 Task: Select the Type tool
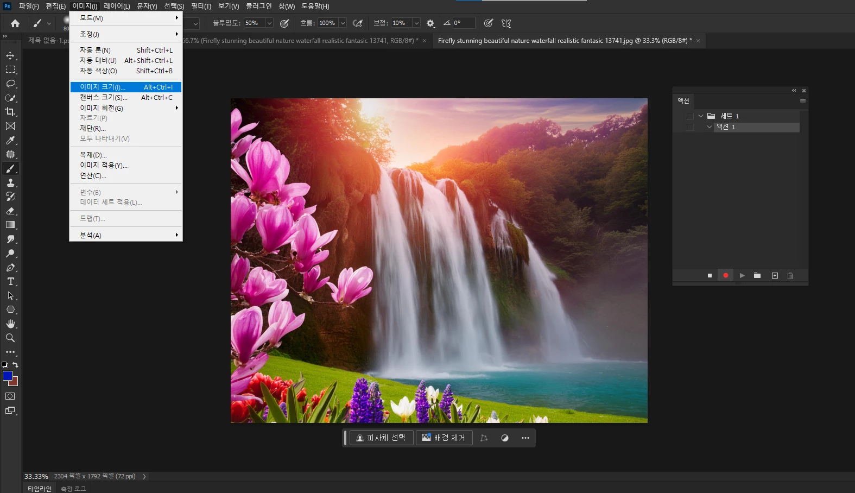coord(10,281)
